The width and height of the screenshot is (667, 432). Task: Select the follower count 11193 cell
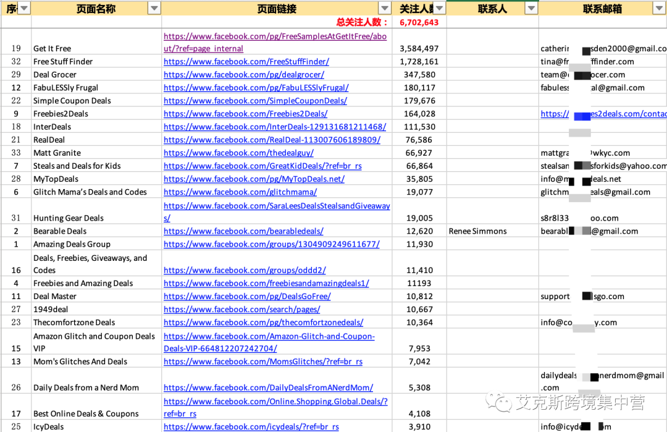click(x=419, y=283)
